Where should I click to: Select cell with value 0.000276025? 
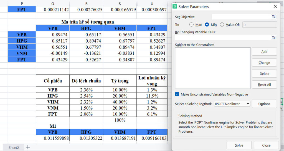click(86, 9)
